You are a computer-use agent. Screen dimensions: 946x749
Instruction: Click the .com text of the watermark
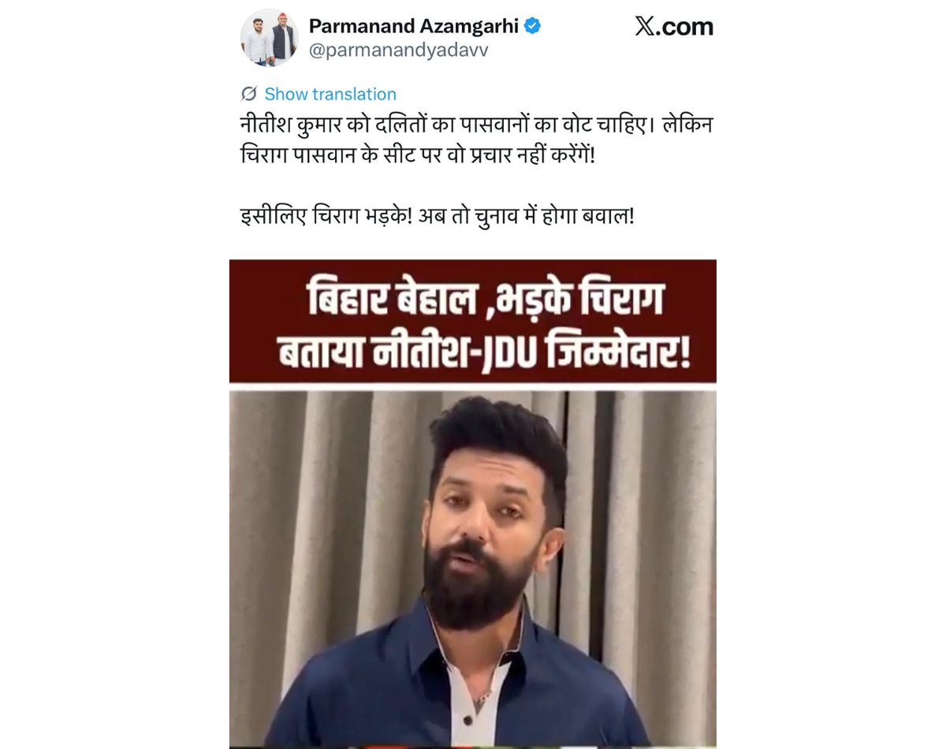(684, 27)
